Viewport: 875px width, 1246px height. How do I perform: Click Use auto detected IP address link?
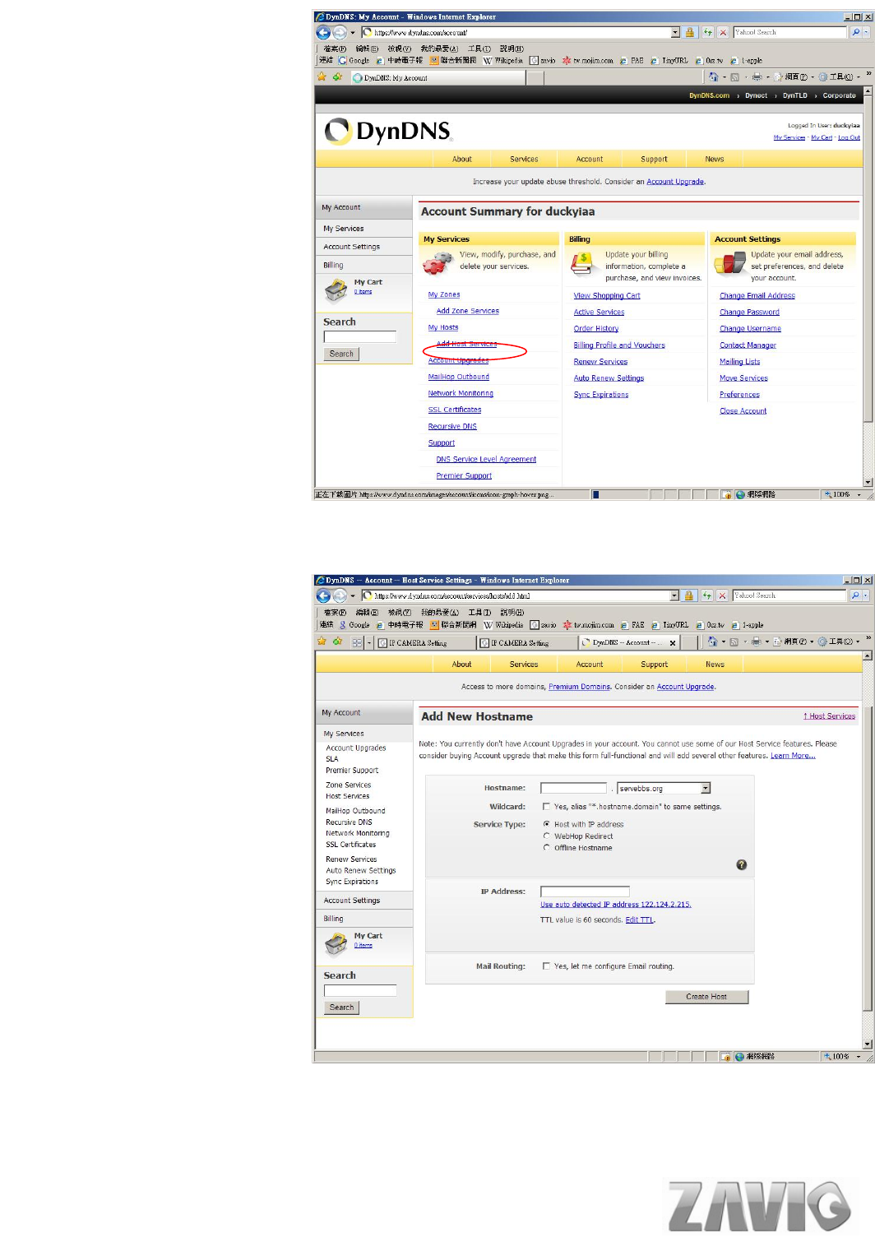615,905
